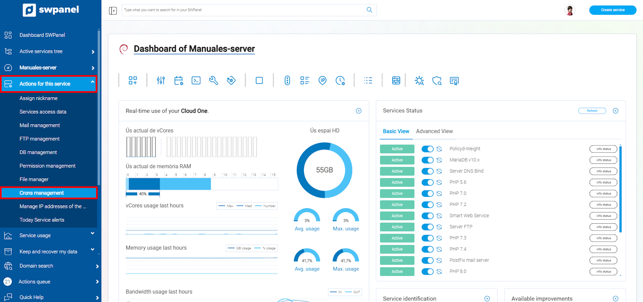Click info status button for Policyd-Weight
This screenshot has width=643, height=302.
pyautogui.click(x=603, y=149)
